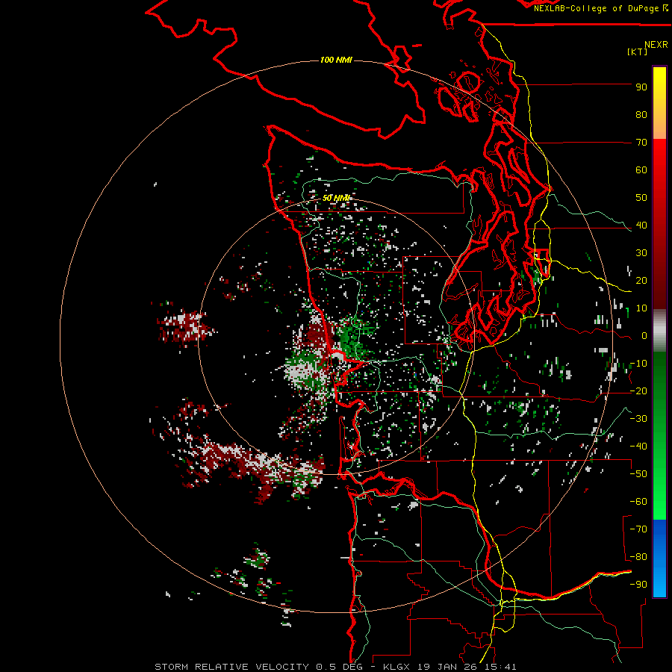Image resolution: width=672 pixels, height=672 pixels.
Task: Click the [KT] units label
Action: (x=637, y=52)
